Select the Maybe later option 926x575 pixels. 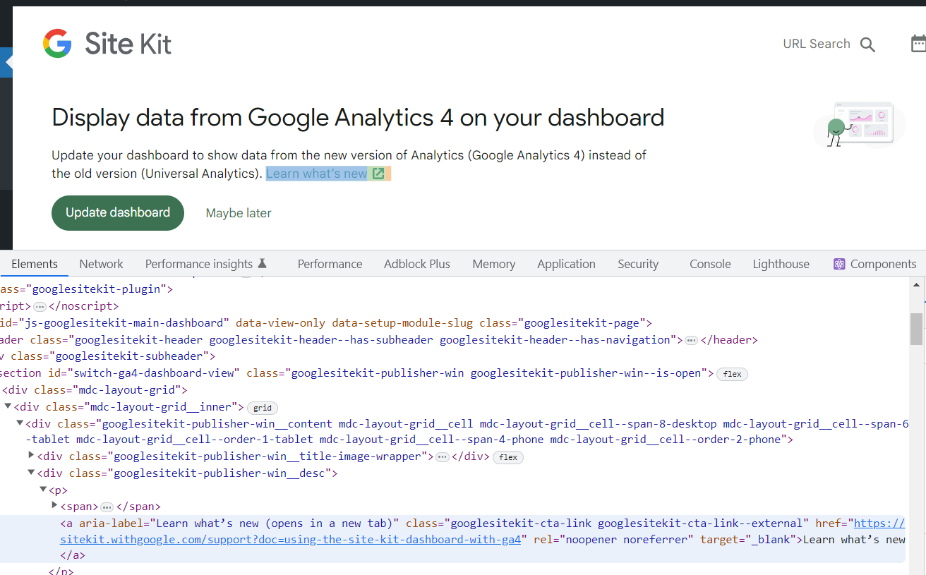pyautogui.click(x=238, y=212)
